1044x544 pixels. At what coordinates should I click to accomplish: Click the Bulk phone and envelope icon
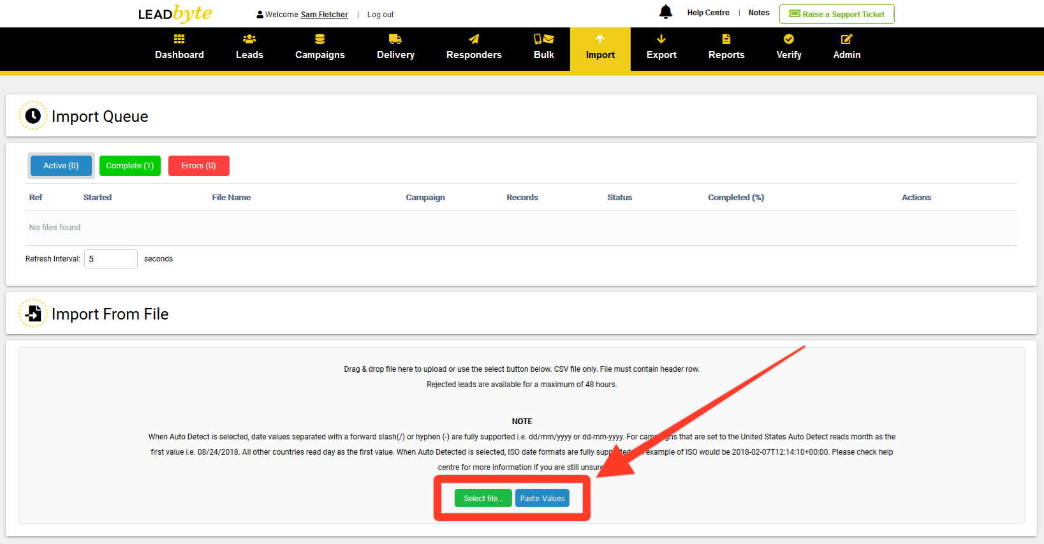tap(543, 39)
